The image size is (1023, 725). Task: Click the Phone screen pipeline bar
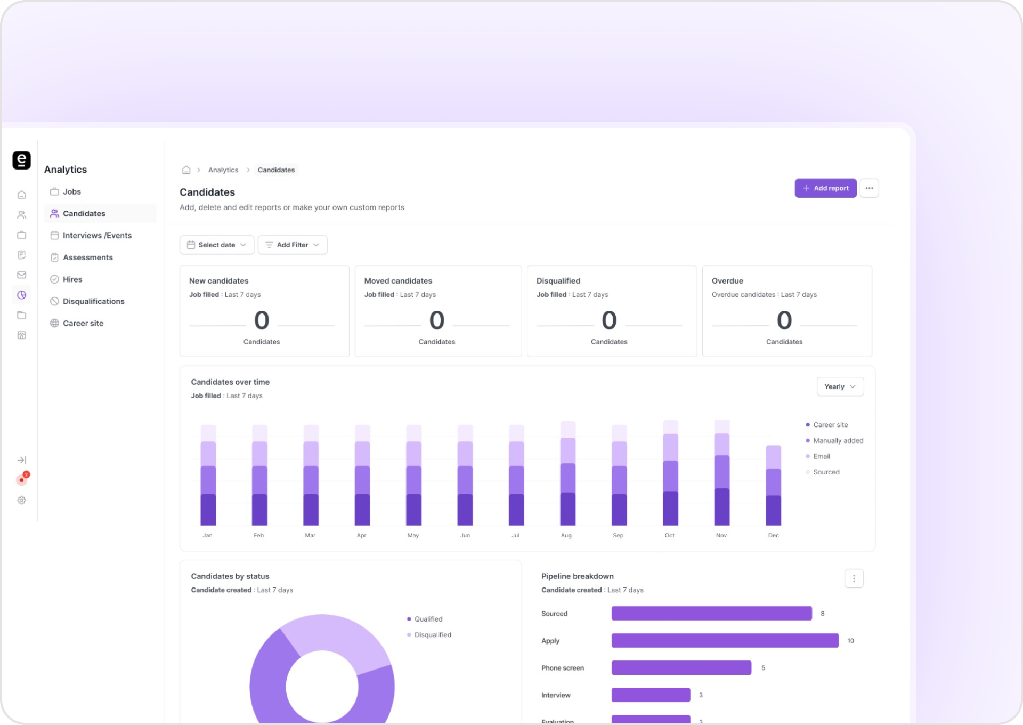pos(681,667)
